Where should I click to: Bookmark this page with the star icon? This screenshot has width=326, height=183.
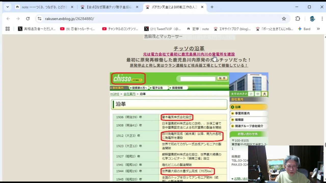pyautogui.click(x=284, y=19)
